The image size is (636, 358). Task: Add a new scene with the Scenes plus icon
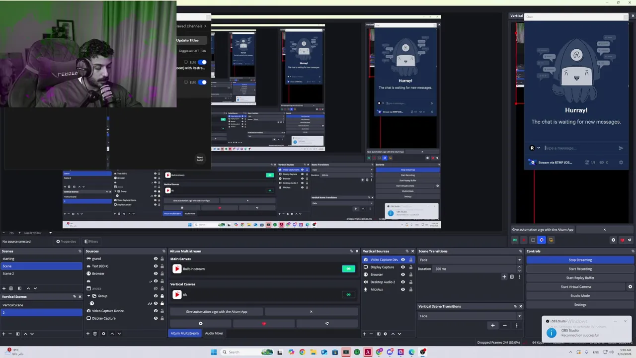4,288
